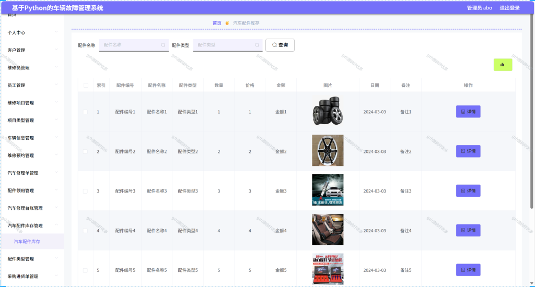Check the checkbox for row 配件编号1
This screenshot has height=287, width=535.
85,112
